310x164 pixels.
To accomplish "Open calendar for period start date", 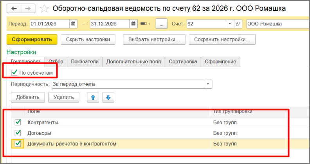I will pos(73,24).
